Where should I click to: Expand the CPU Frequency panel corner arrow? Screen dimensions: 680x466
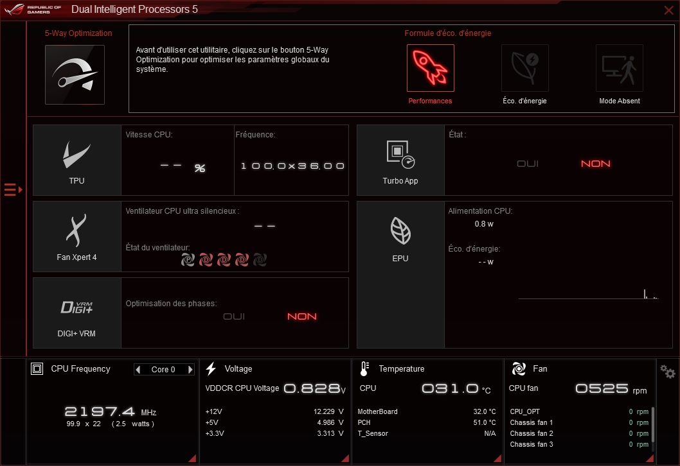pyautogui.click(x=191, y=458)
